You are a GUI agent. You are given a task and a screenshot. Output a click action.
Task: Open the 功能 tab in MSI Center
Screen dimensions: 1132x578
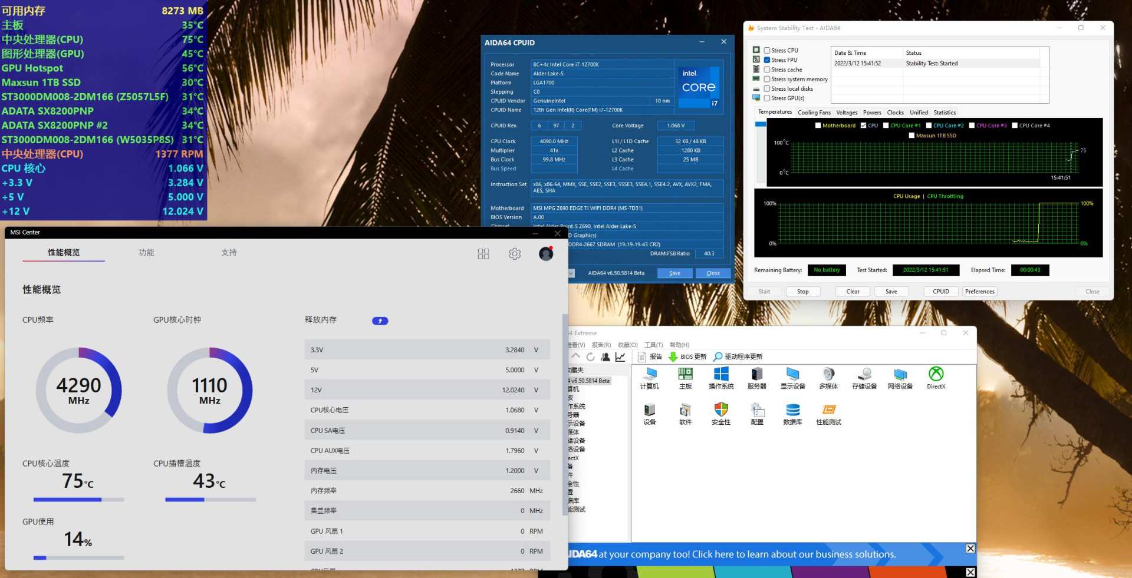click(146, 253)
